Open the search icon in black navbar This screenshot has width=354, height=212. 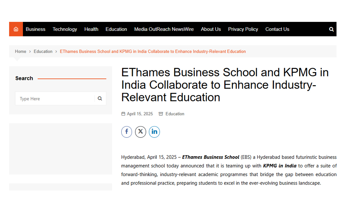[x=331, y=29]
